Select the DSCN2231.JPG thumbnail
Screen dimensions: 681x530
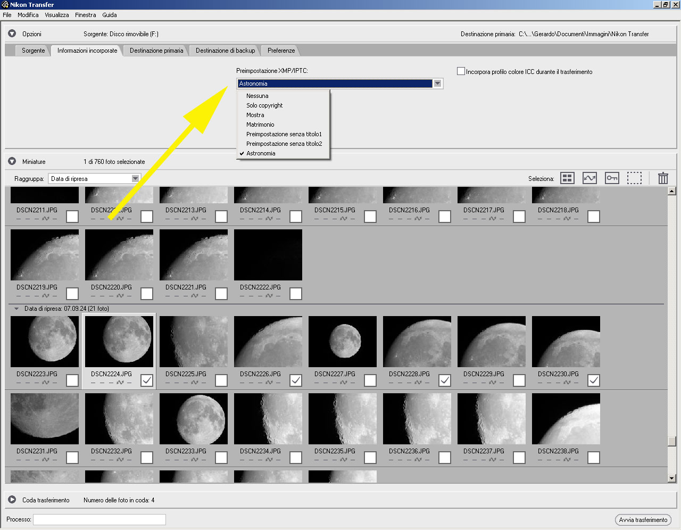(x=45, y=419)
